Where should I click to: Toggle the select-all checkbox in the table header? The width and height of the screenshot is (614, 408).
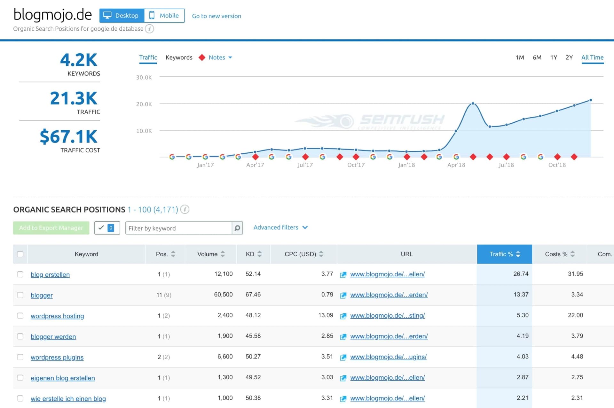tap(20, 254)
